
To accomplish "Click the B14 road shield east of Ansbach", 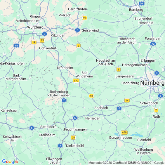I will (127, 100).
